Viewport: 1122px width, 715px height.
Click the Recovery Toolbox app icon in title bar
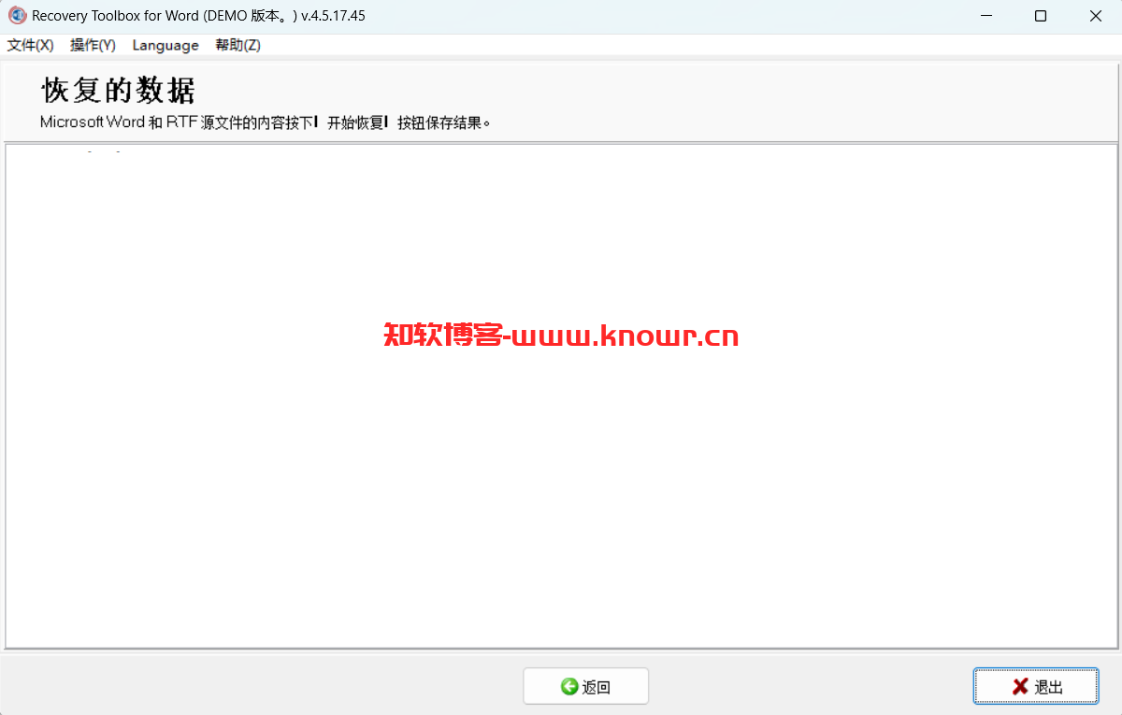17,16
